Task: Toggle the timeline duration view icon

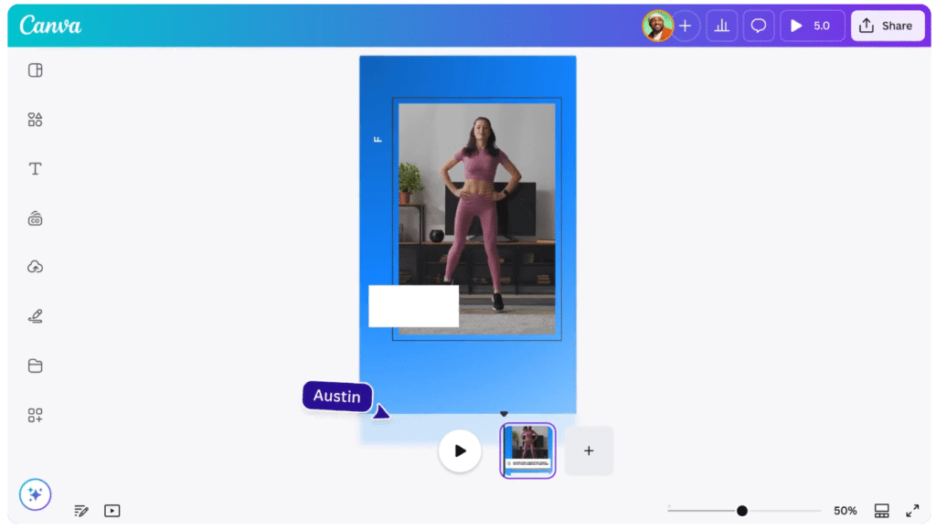Action: pyautogui.click(x=112, y=511)
